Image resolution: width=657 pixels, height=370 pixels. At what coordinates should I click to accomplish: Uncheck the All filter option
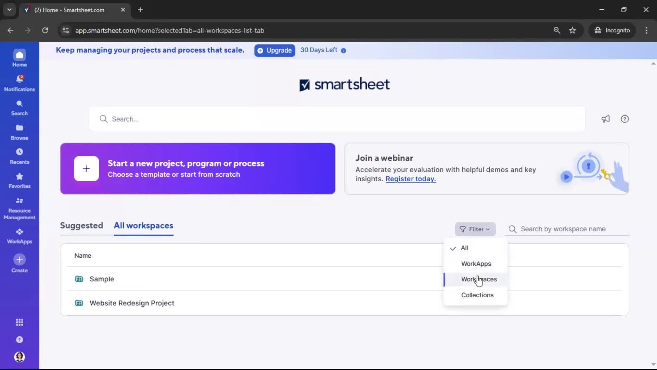465,248
